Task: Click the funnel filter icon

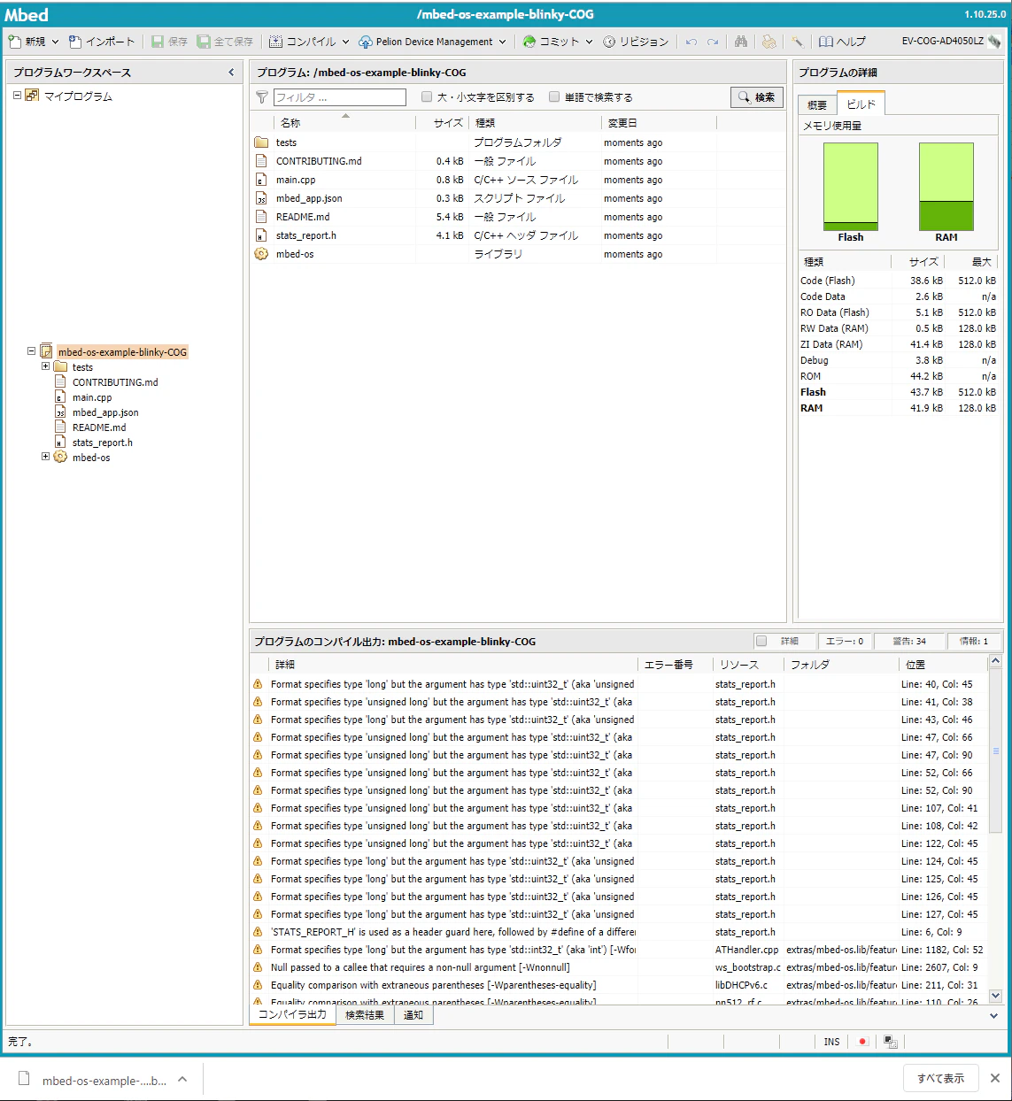Action: click(262, 97)
